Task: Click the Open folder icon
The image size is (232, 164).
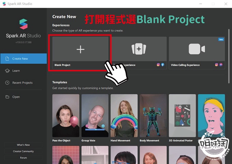Action: click(7, 97)
